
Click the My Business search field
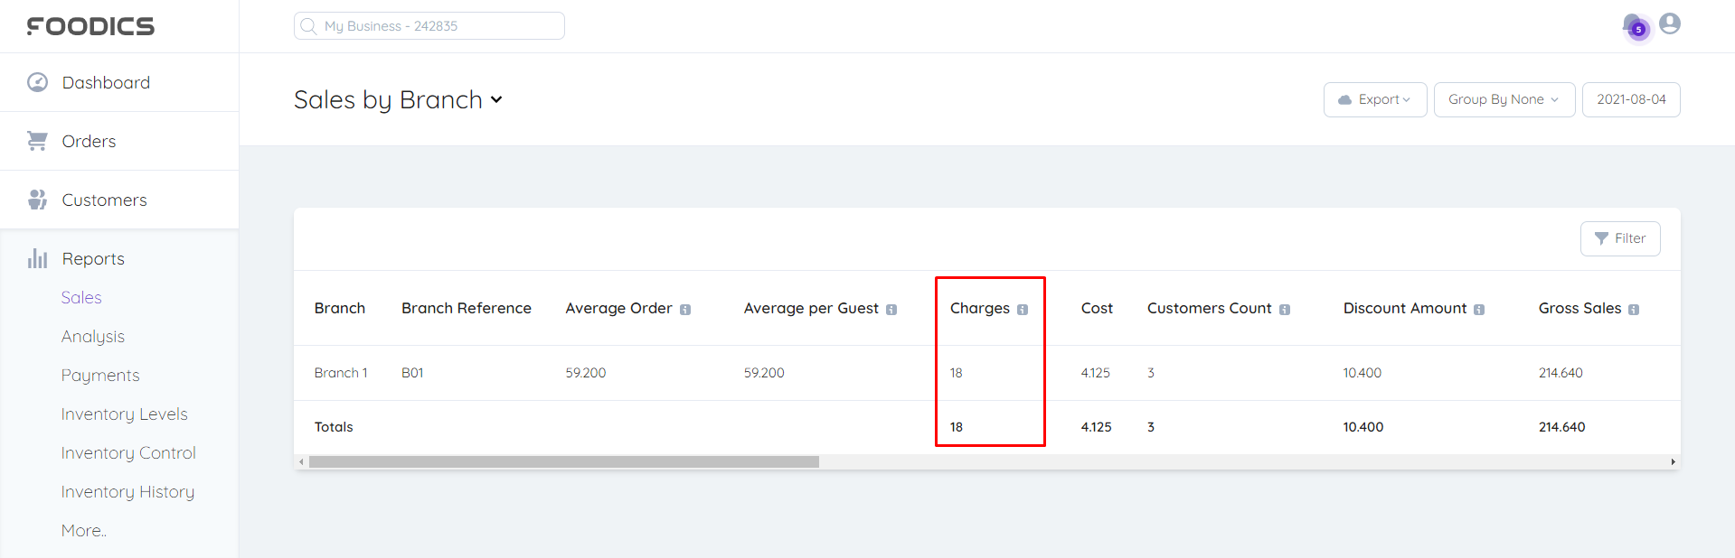pos(429,26)
